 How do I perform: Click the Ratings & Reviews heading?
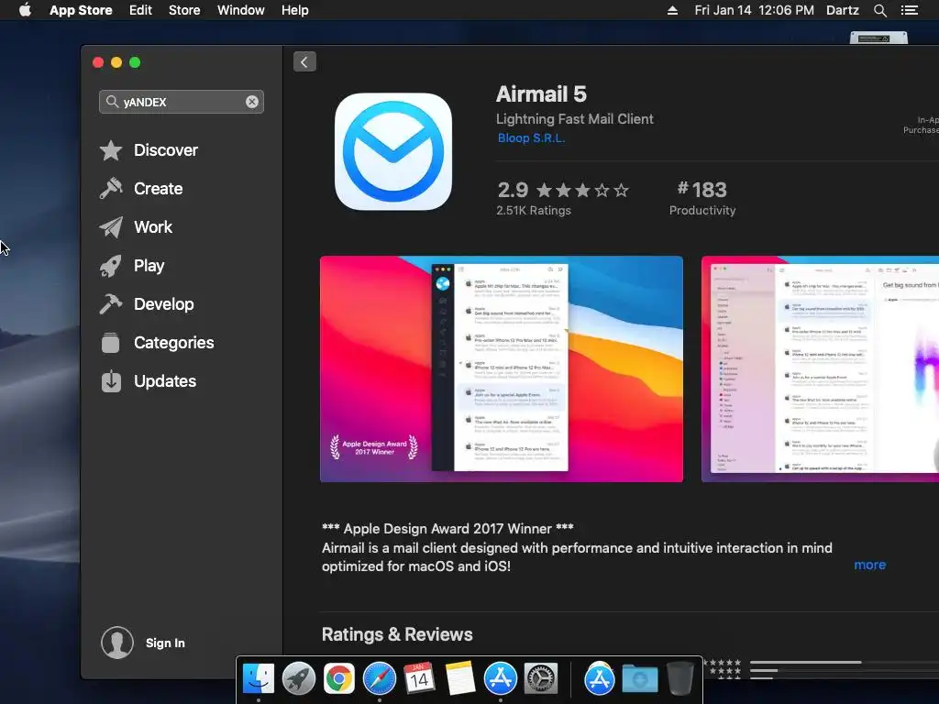[397, 634]
